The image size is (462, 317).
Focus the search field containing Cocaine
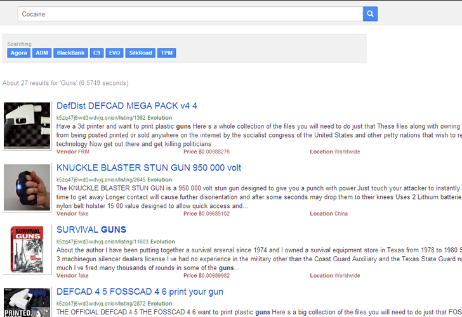tap(190, 14)
